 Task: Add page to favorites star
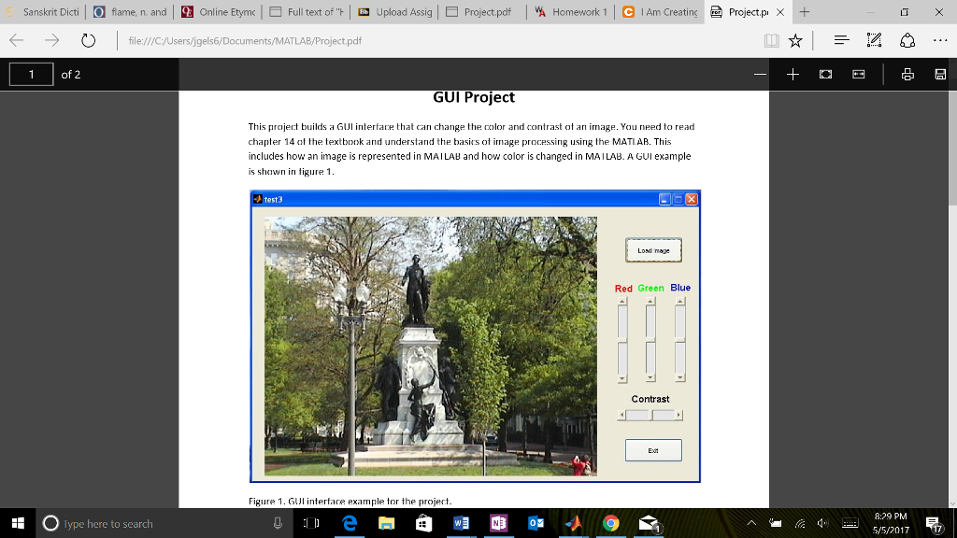[x=795, y=41]
